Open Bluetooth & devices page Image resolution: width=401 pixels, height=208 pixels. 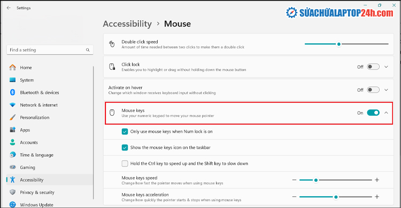tap(50, 92)
